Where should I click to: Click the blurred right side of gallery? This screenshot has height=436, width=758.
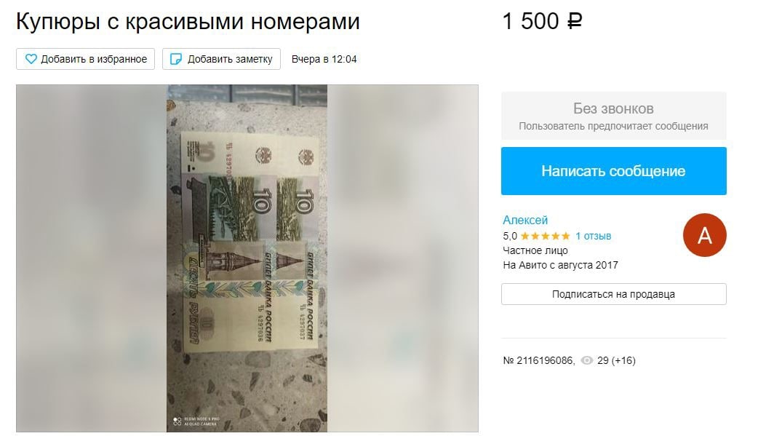click(x=403, y=258)
